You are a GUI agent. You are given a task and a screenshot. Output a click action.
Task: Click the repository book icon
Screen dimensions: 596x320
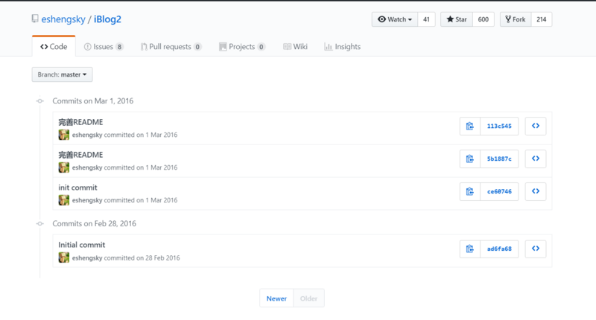pos(35,19)
